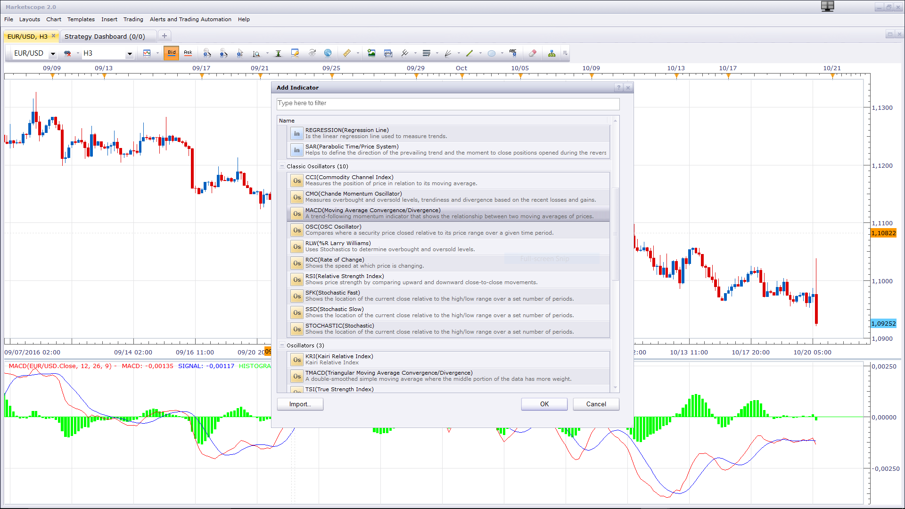905x509 pixels.
Task: Open the Templates menu
Action: point(81,19)
